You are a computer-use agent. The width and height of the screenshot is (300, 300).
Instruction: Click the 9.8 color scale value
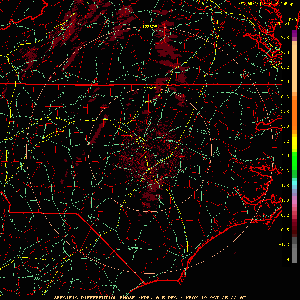[285, 37]
